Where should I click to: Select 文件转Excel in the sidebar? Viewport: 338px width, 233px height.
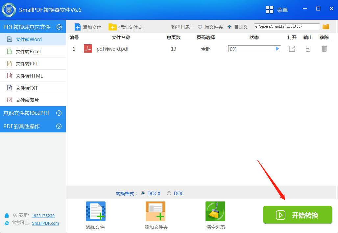pos(33,52)
